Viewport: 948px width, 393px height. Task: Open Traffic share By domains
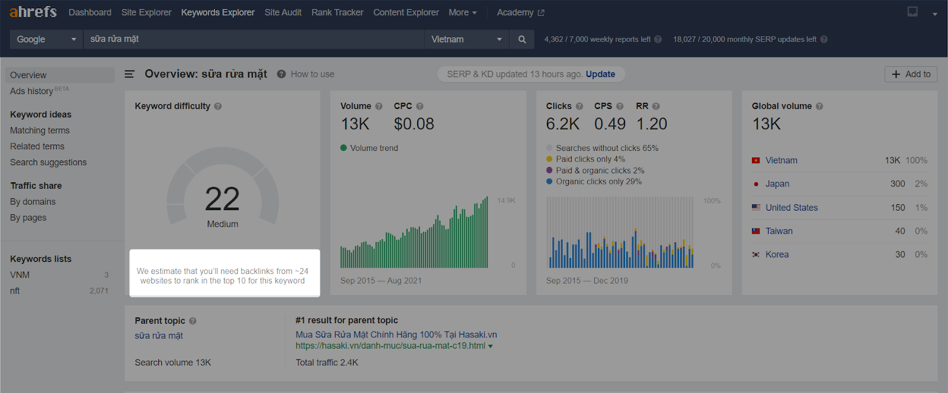pyautogui.click(x=33, y=202)
